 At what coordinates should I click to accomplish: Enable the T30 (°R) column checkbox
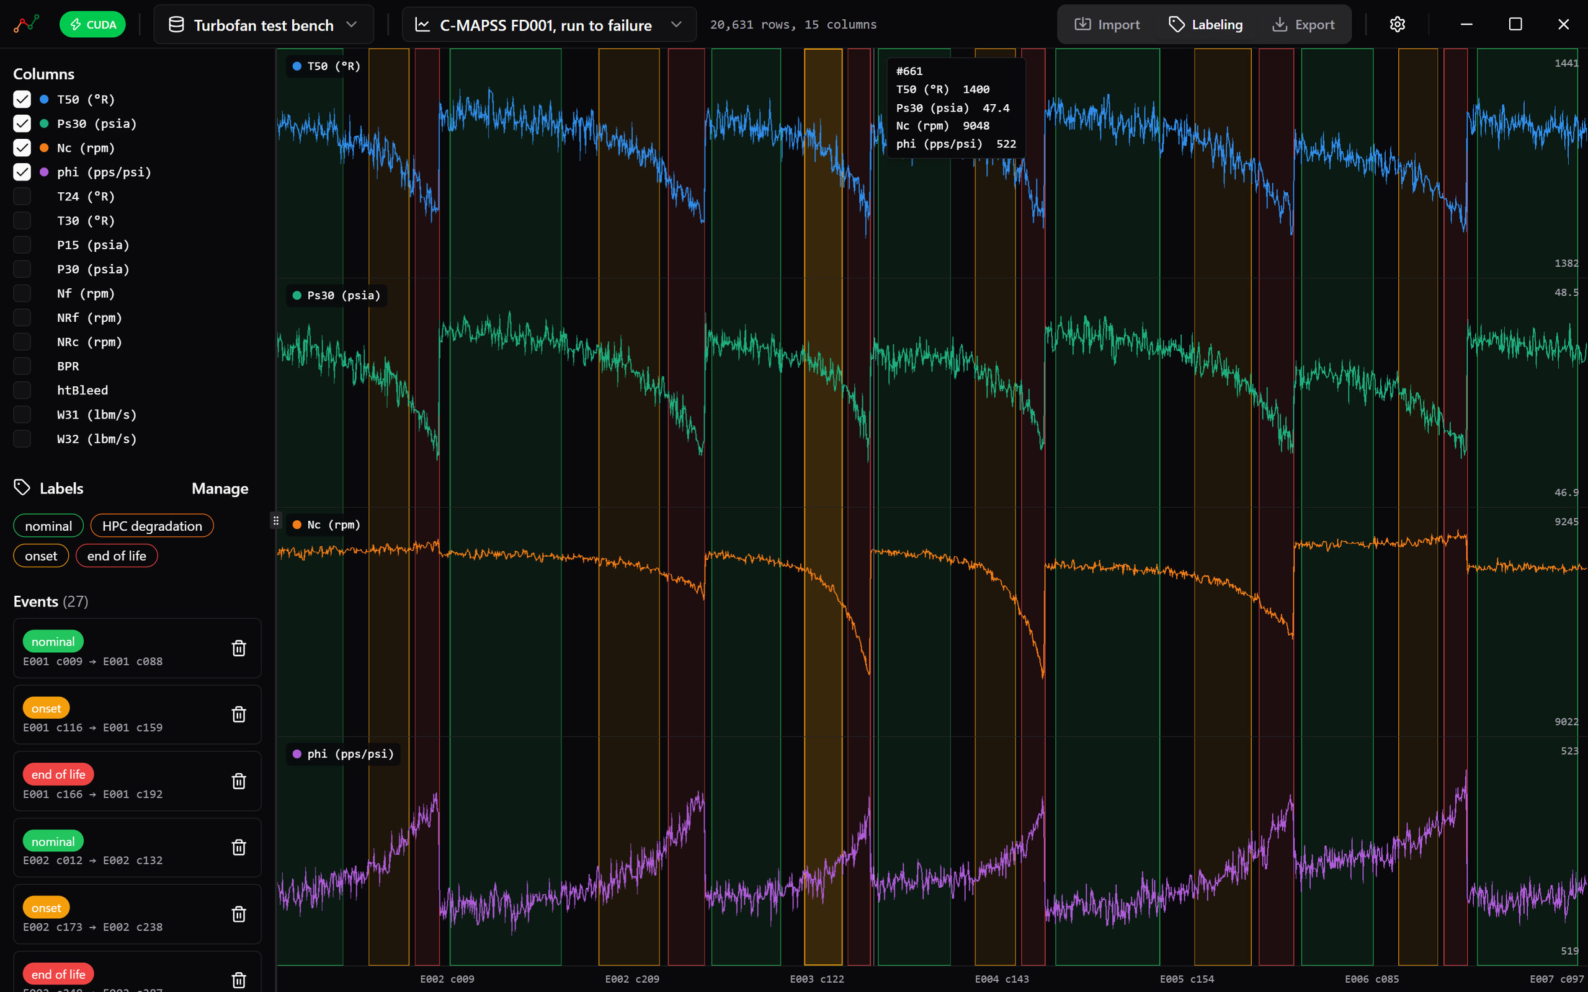point(22,221)
